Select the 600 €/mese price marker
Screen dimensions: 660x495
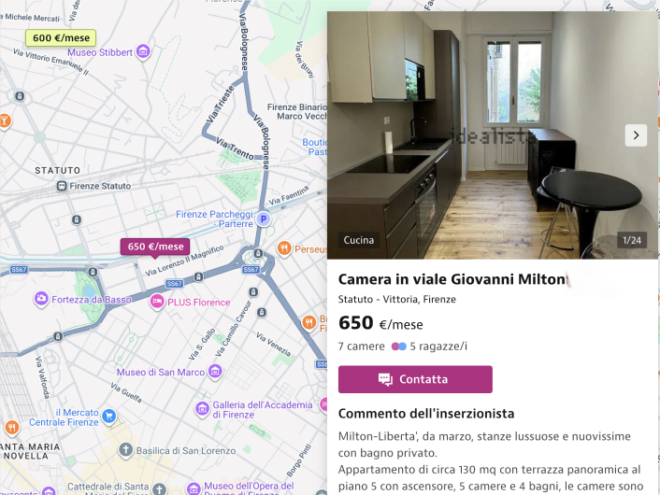point(61,38)
